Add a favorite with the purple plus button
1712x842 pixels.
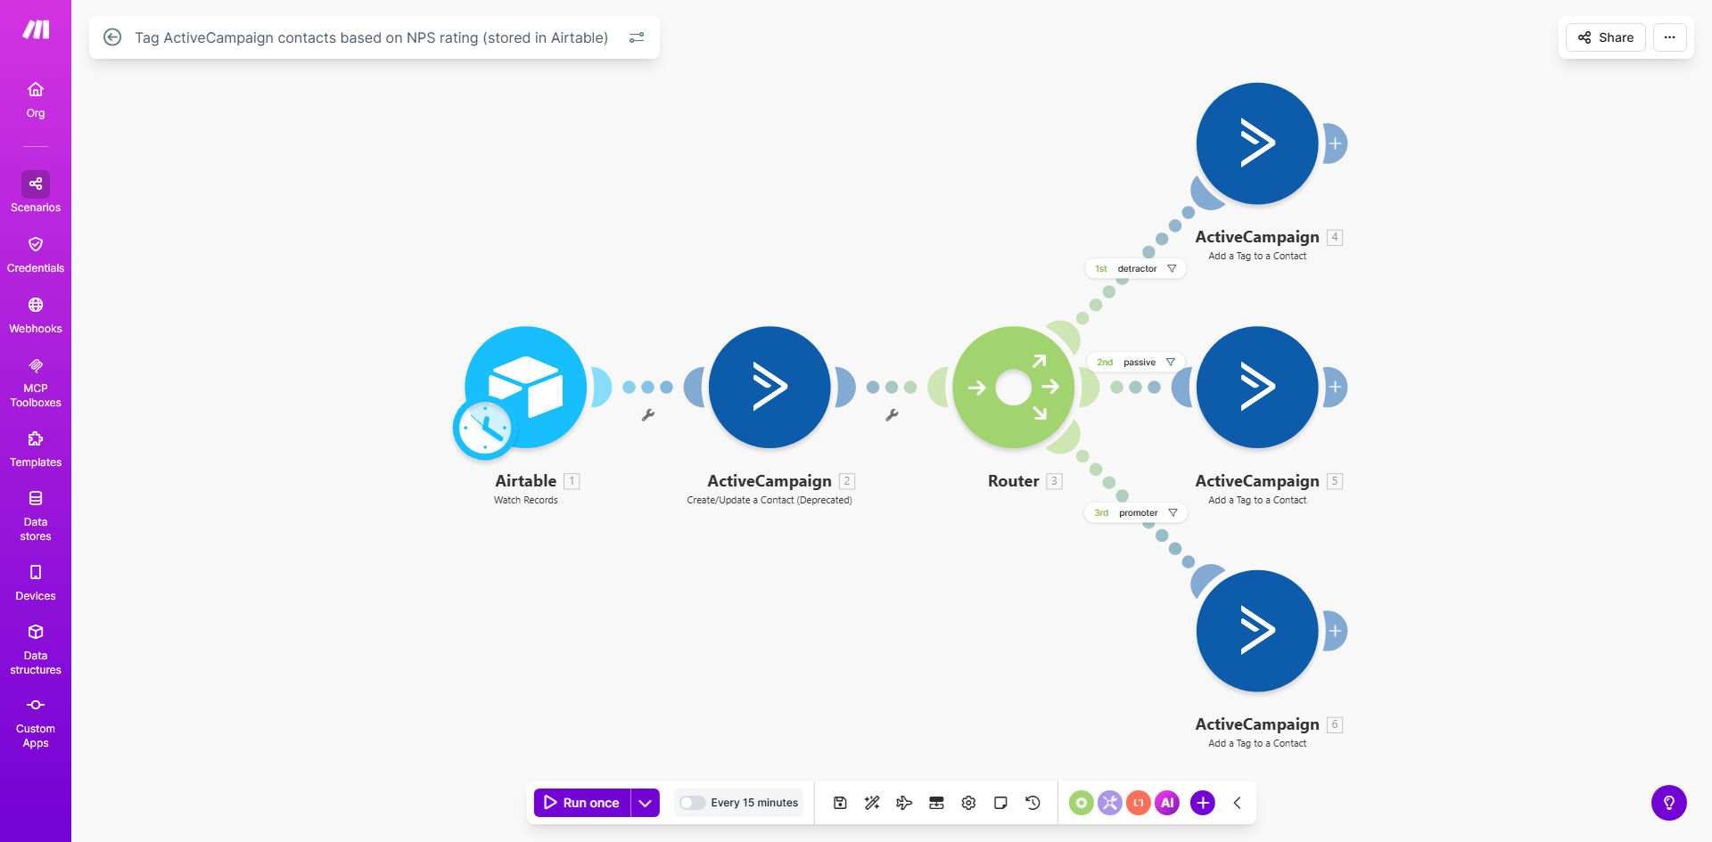pos(1202,803)
